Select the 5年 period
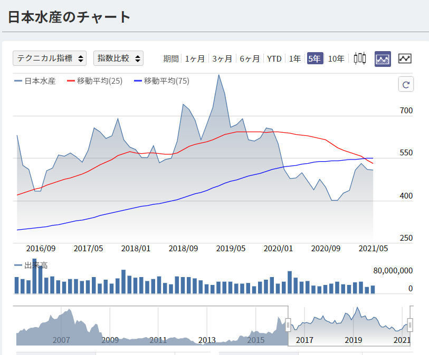 tap(315, 58)
